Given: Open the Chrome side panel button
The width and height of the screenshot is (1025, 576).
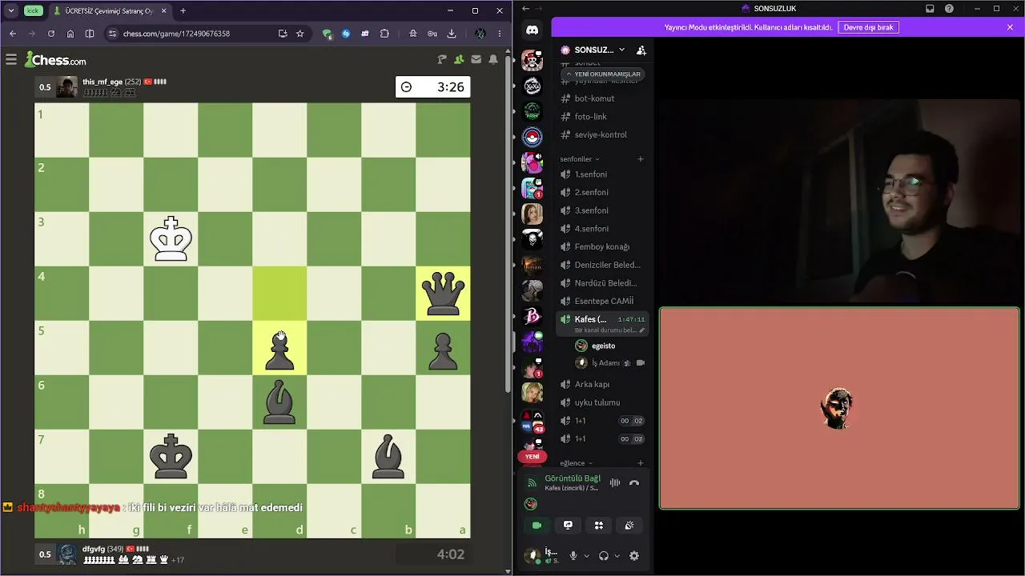Looking at the screenshot, I should [90, 34].
